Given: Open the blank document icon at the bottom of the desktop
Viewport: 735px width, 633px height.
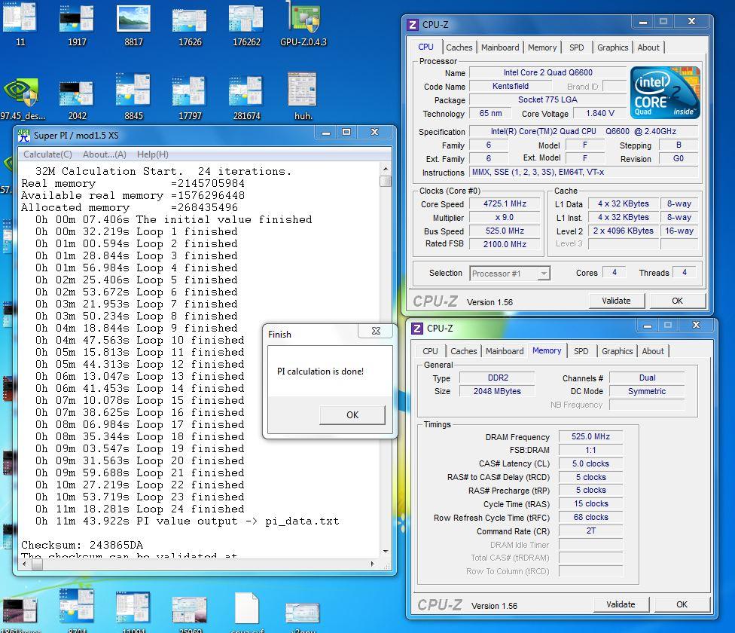Looking at the screenshot, I should (x=247, y=609).
